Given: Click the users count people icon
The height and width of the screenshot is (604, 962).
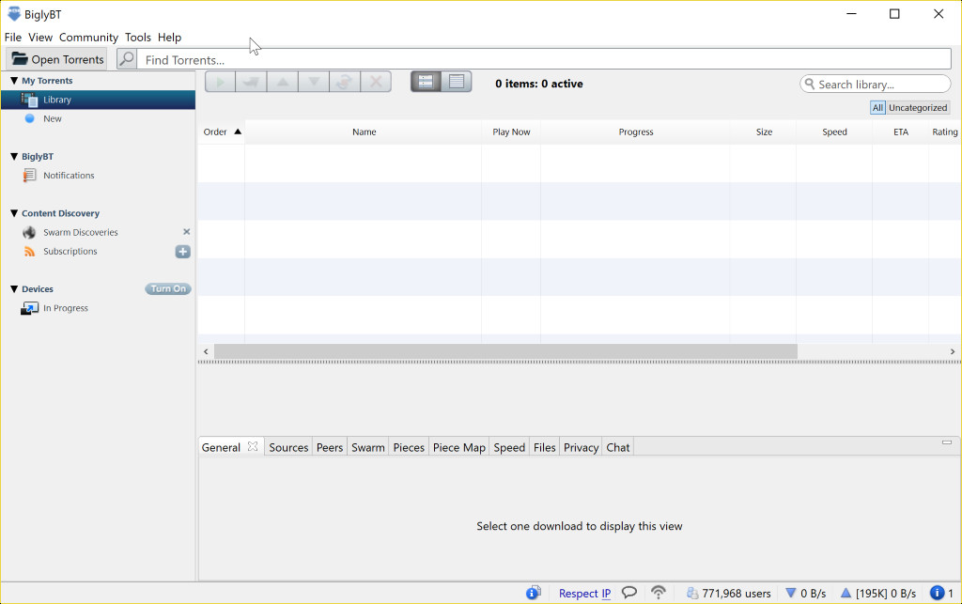Looking at the screenshot, I should click(x=692, y=593).
